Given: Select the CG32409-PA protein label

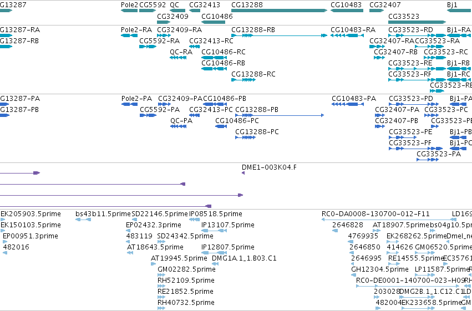Looking at the screenshot, I should (x=180, y=99).
